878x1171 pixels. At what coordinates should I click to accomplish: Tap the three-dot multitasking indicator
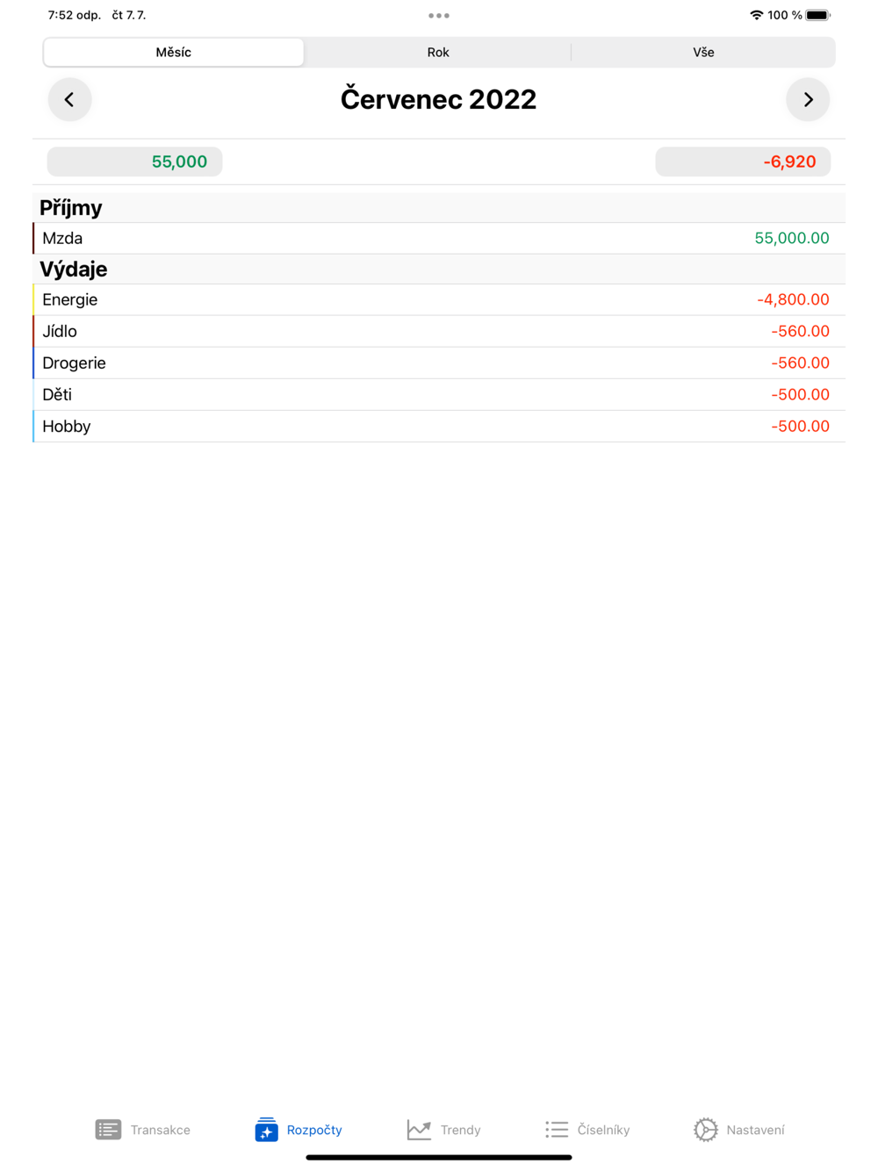[439, 15]
